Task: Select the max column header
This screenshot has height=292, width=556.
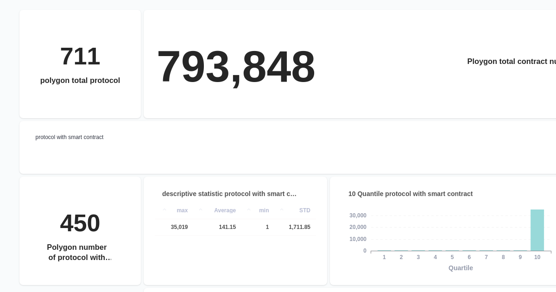Action: (182, 210)
